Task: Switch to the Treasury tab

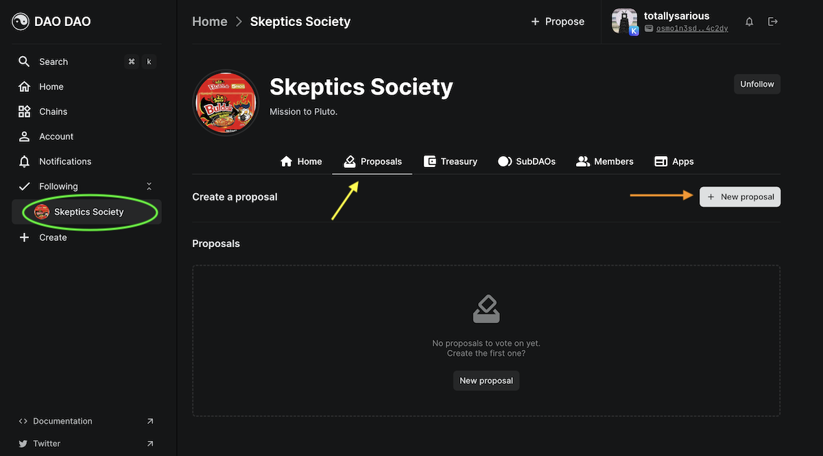Action: point(451,162)
